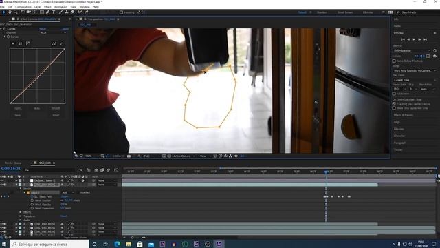Screen dimensions: 440x248
Task: Click the curve point mode icon in Curves
Action: tap(54, 43)
